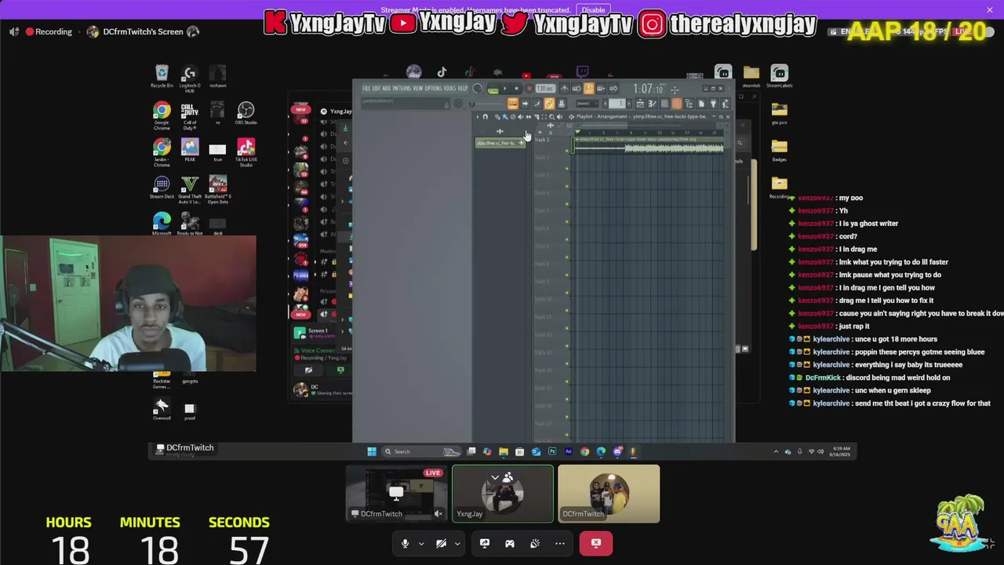Open the snap '(none)' dropdown in FL Studio
The image size is (1004, 565).
pyautogui.click(x=587, y=104)
